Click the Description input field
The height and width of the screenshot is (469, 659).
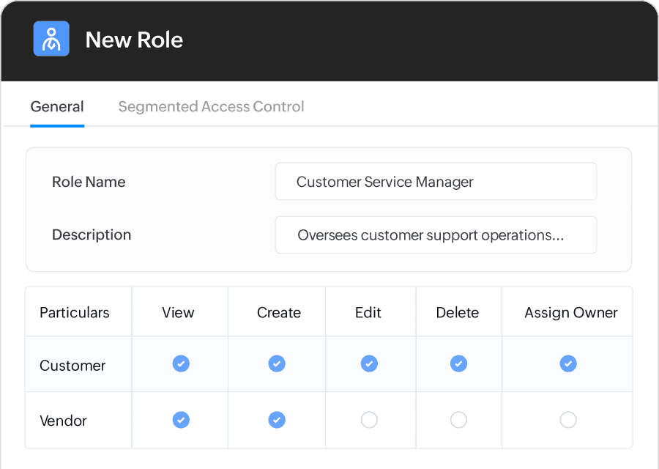pyautogui.click(x=436, y=235)
